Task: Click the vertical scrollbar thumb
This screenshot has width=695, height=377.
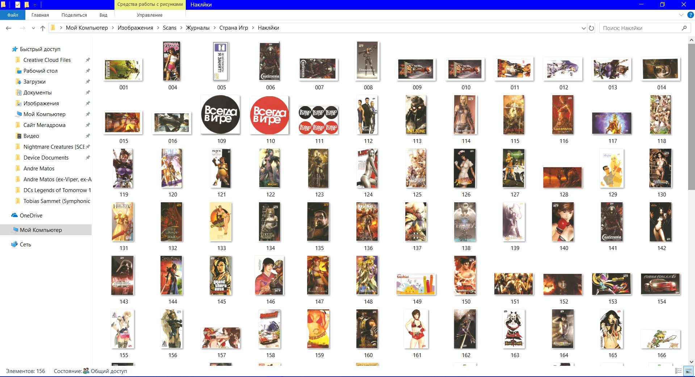Action: pyautogui.click(x=691, y=117)
